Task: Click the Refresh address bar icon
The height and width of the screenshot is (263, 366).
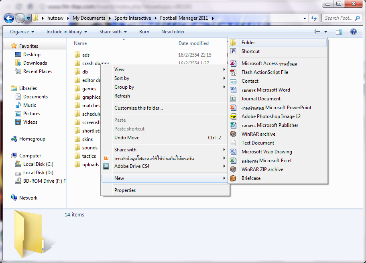Action: click(x=314, y=18)
